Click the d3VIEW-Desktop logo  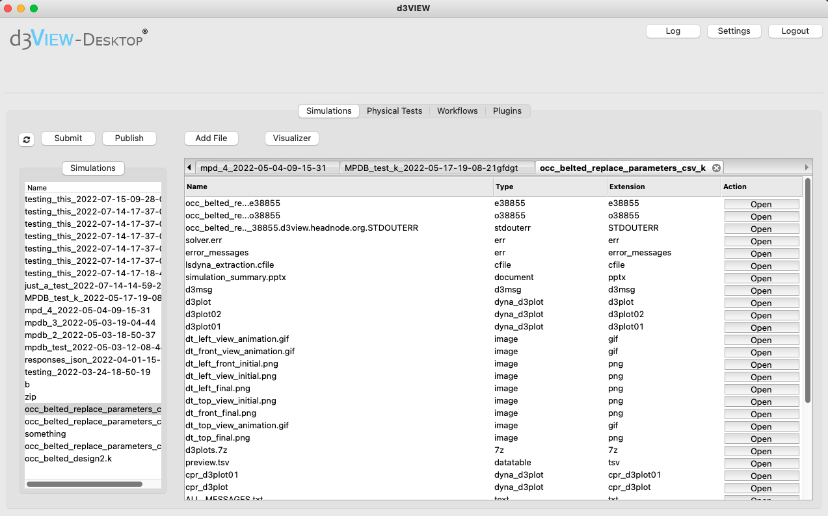click(79, 39)
